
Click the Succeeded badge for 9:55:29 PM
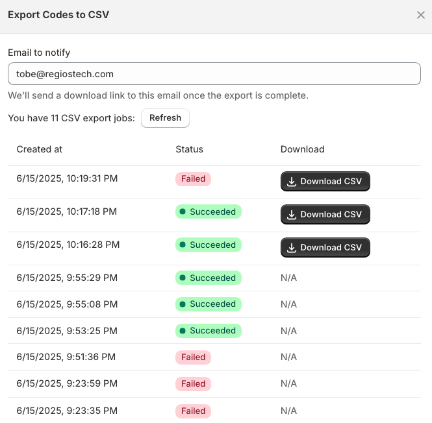209,278
